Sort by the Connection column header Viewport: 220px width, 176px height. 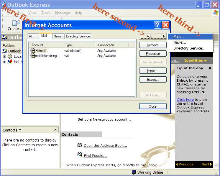pyautogui.click(x=112, y=45)
